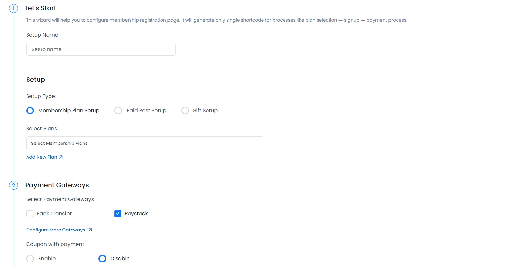This screenshot has width=526, height=267.
Task: Click the Payment Gateways section heading
Action: (x=57, y=185)
